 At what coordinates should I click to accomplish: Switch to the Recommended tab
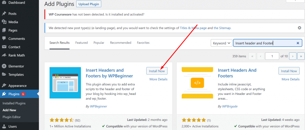[121, 43]
